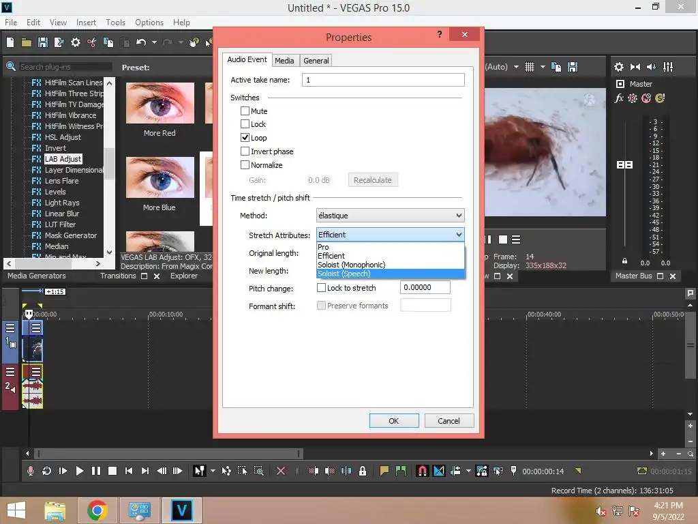Open Master bus settings gear icon

tap(619, 67)
